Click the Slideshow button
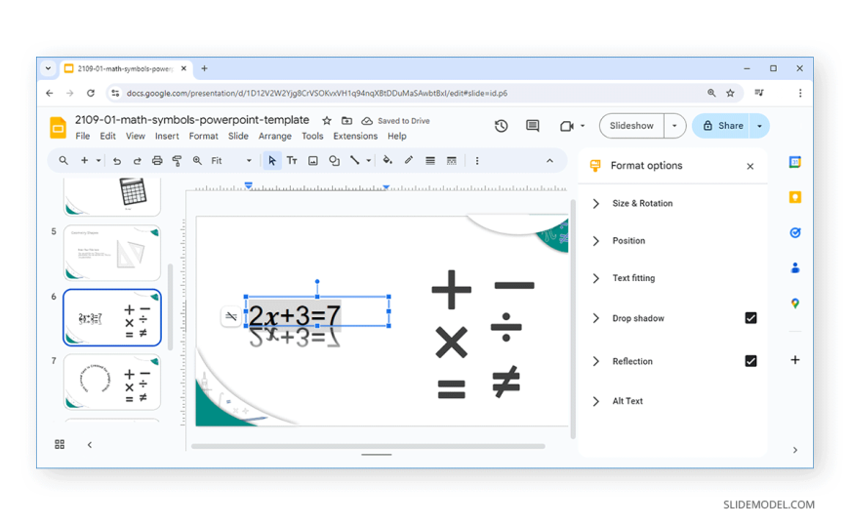Screen dimensions: 849x526 (x=631, y=126)
